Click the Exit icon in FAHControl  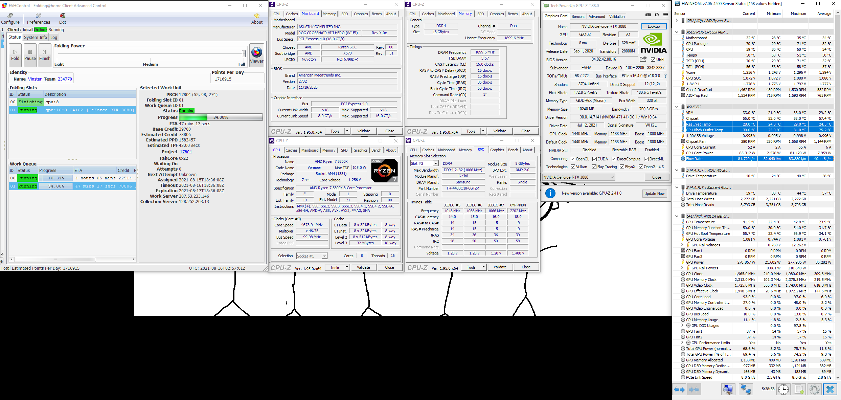[x=63, y=19]
